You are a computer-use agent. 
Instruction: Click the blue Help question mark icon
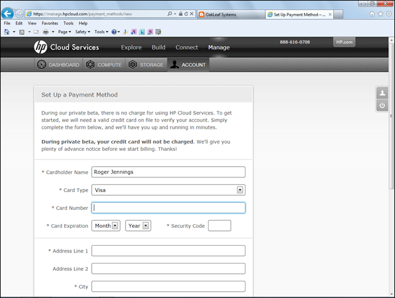click(114, 32)
